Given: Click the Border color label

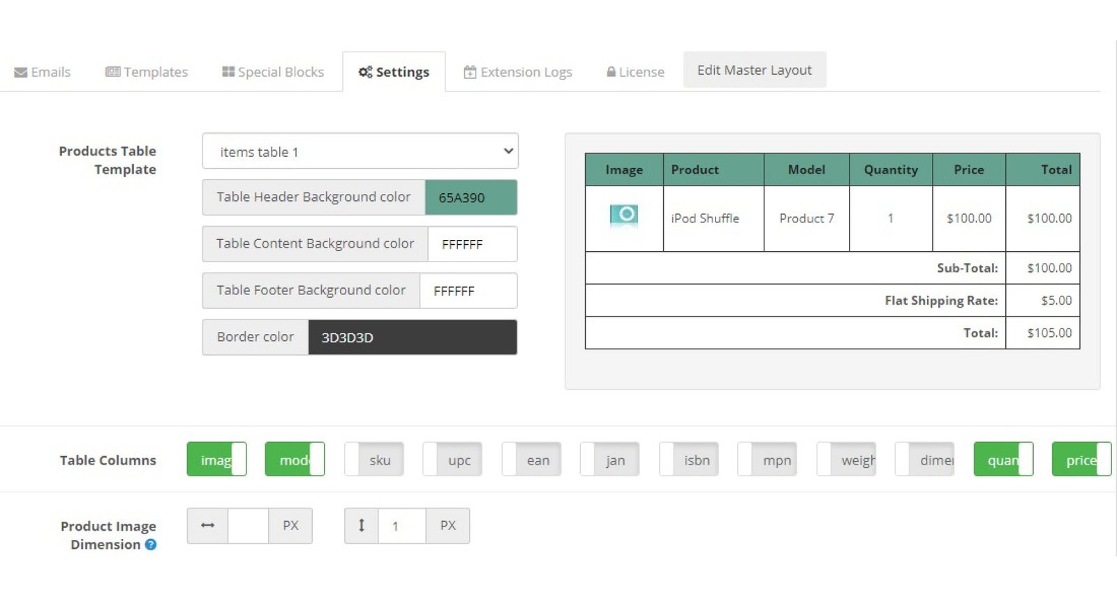Looking at the screenshot, I should tap(256, 337).
